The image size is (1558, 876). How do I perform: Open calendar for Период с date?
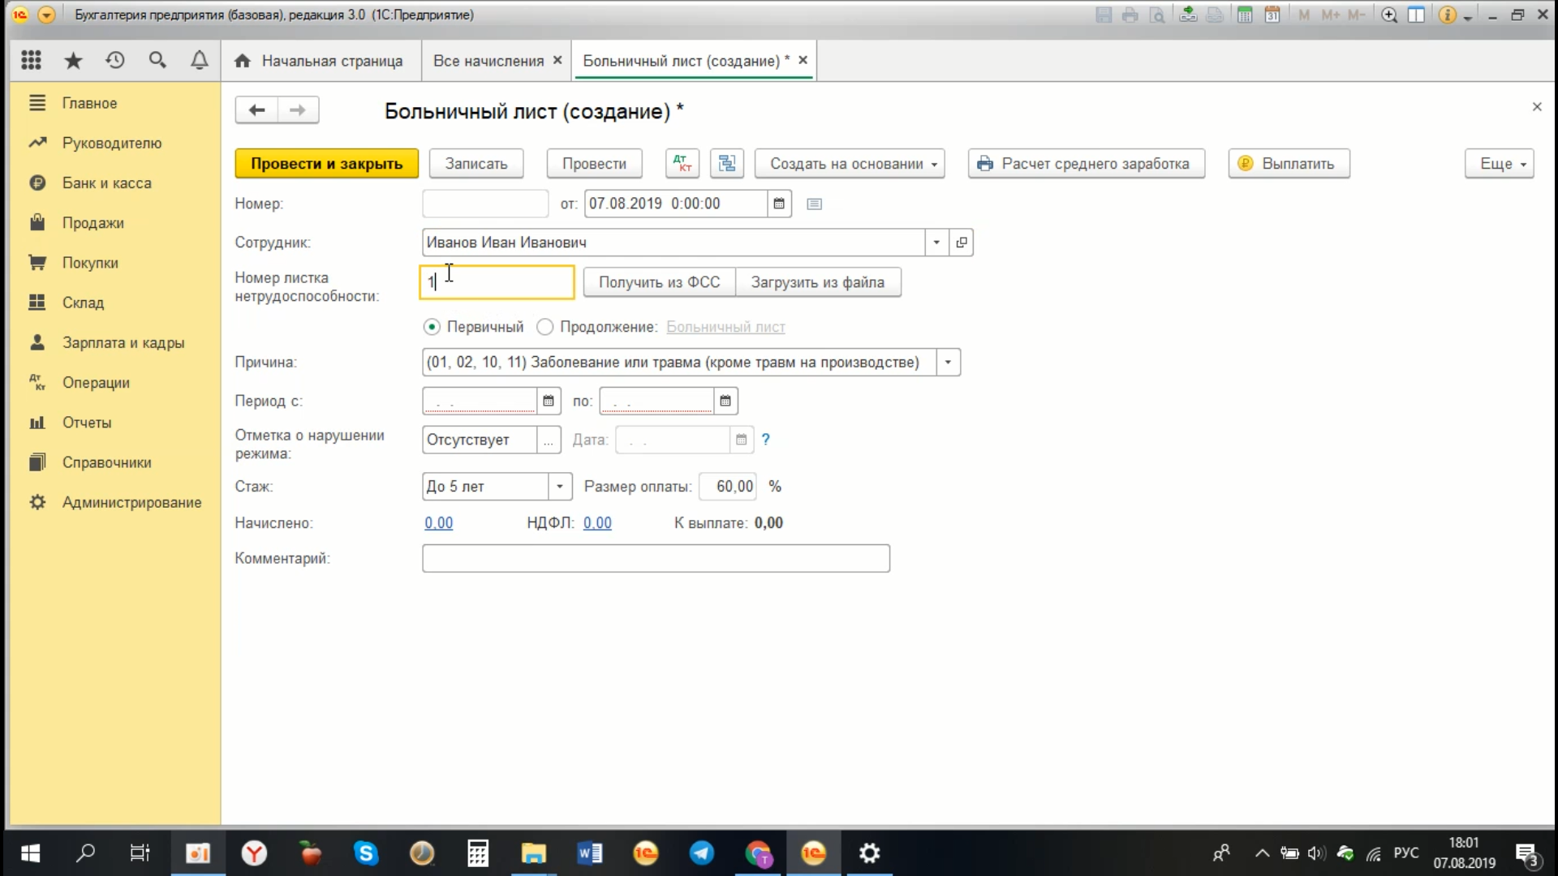click(x=549, y=401)
